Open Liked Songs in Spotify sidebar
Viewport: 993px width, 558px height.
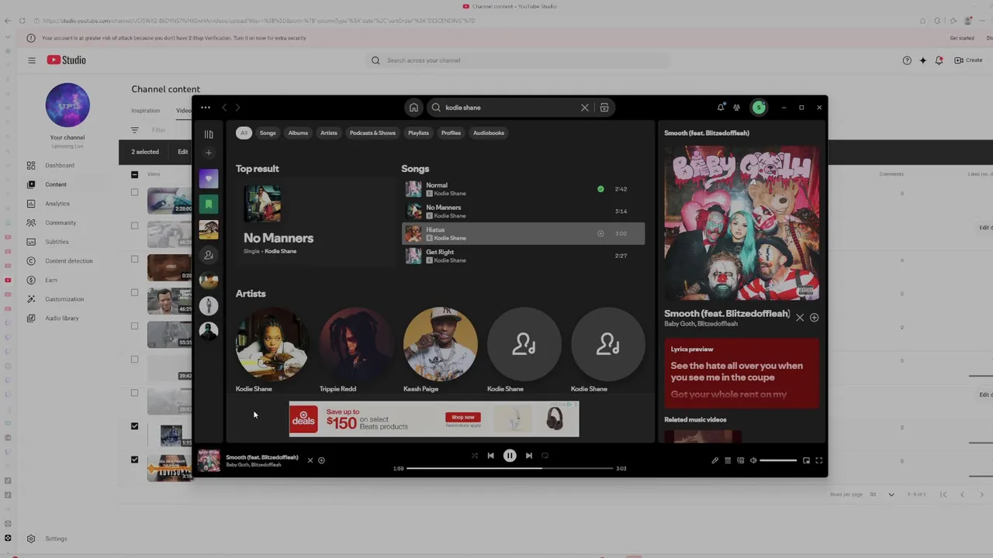[x=209, y=179]
